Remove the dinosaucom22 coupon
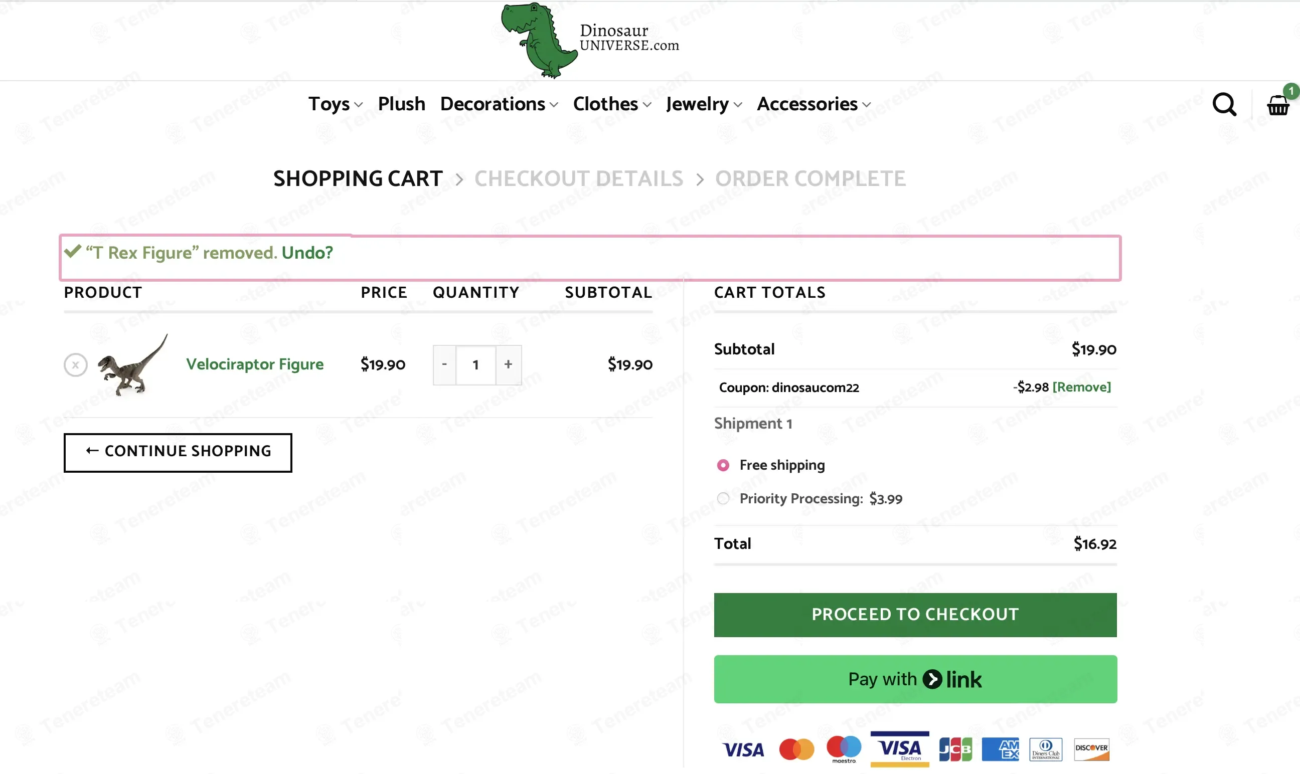The image size is (1300, 774). [1081, 387]
